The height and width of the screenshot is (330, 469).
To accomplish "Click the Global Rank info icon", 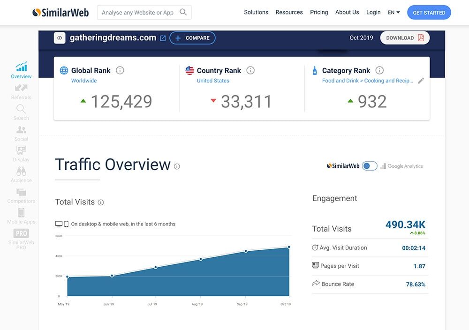I will (x=120, y=70).
